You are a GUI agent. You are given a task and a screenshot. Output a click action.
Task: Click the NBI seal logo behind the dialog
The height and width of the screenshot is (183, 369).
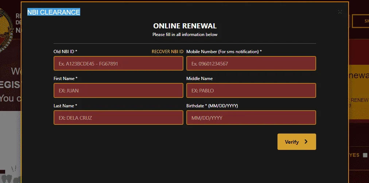7,29
